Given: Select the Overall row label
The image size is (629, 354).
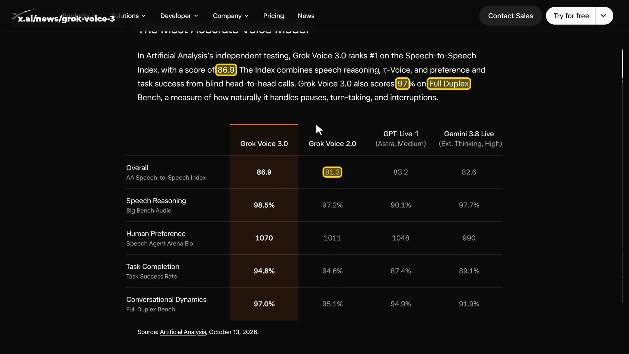Looking at the screenshot, I should tap(137, 168).
